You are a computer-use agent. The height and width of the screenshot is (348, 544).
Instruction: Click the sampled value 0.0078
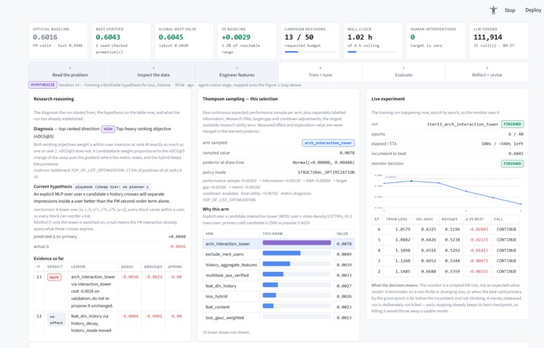coord(347,153)
